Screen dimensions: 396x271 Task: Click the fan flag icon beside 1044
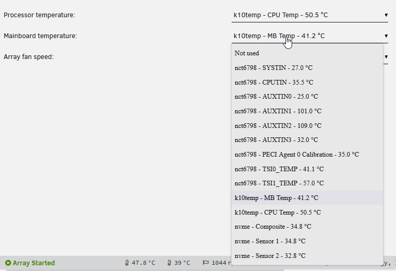(206, 263)
